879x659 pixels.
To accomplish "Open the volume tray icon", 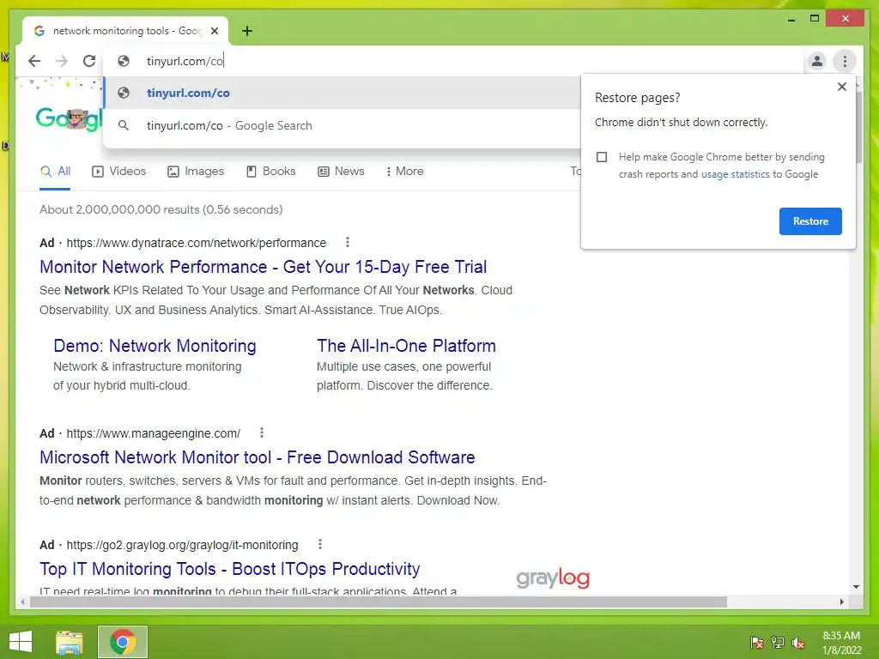I will pos(798,642).
